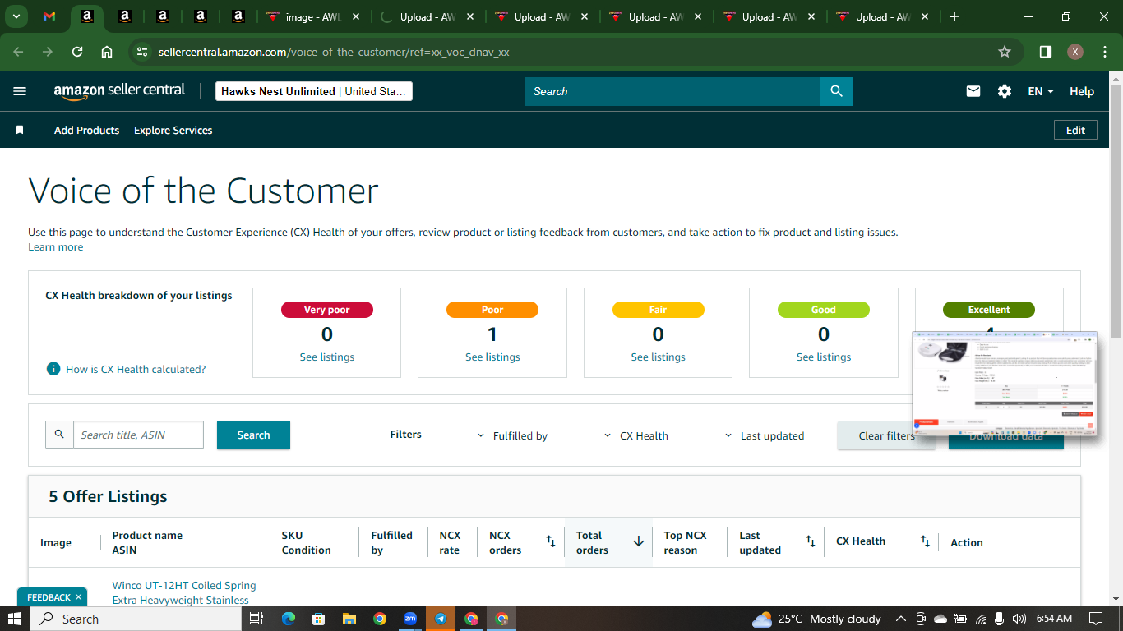
Task: Sort by Total orders down arrow
Action: coord(638,541)
